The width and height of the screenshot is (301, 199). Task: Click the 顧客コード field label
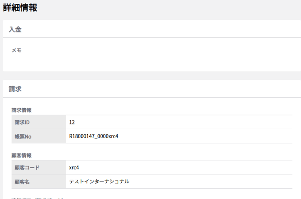tap(26, 167)
